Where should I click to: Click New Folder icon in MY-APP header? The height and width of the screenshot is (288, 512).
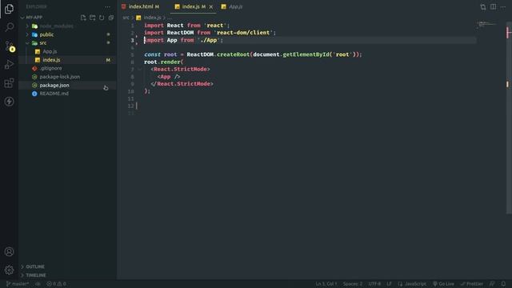tap(93, 18)
